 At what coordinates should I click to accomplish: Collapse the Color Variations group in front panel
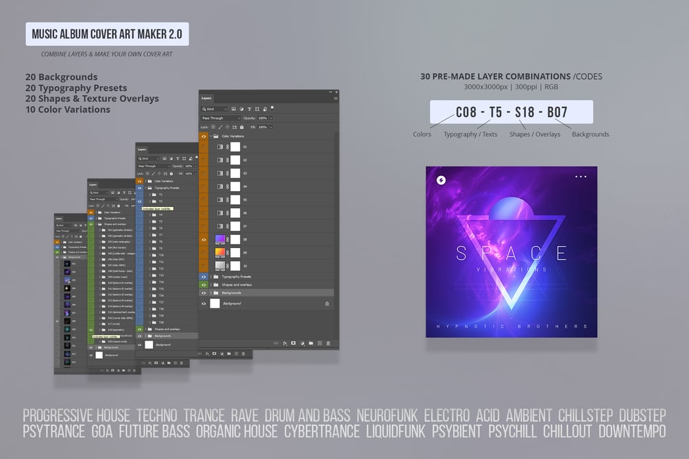211,136
